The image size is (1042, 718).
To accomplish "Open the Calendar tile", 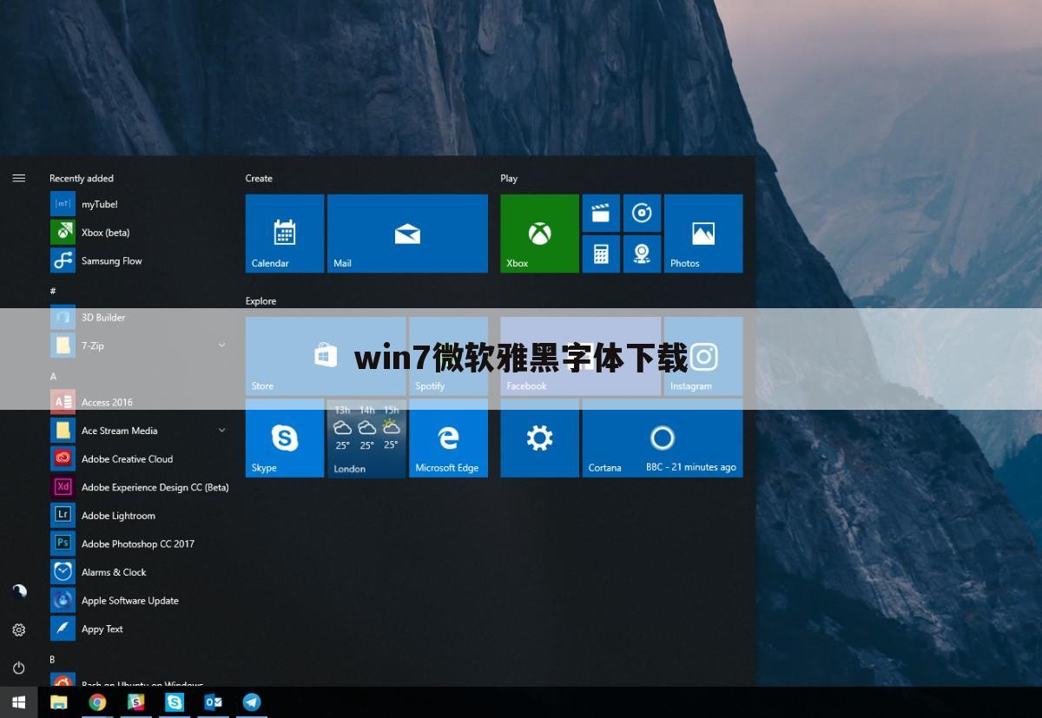I will (285, 234).
